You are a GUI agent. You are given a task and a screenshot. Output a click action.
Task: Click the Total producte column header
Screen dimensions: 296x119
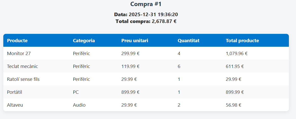(x=242, y=41)
